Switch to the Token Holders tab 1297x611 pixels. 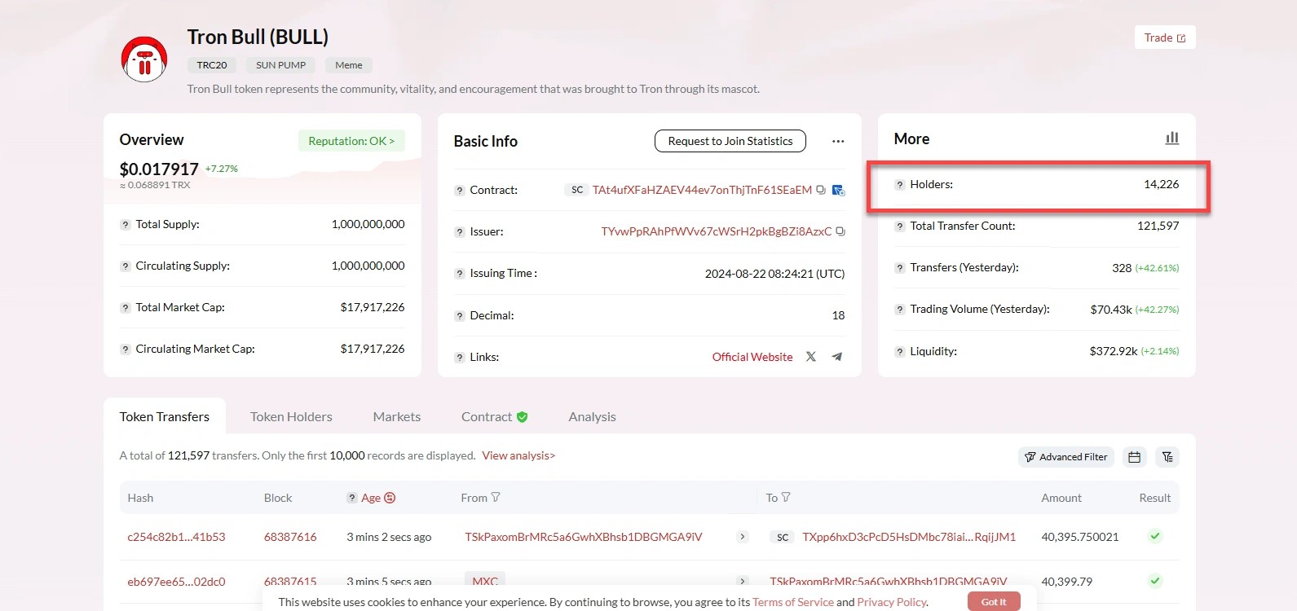click(291, 416)
